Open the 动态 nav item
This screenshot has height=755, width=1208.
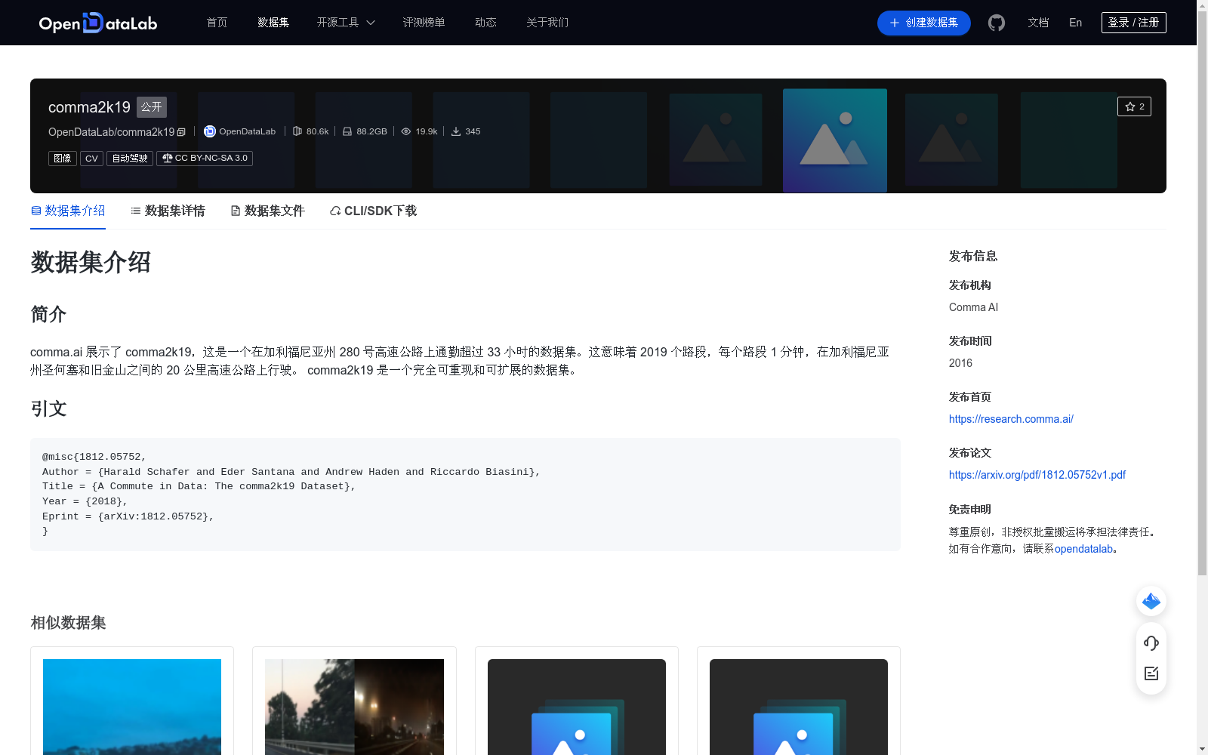click(x=485, y=23)
